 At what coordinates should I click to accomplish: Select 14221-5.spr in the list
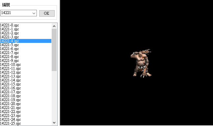(x=26, y=45)
